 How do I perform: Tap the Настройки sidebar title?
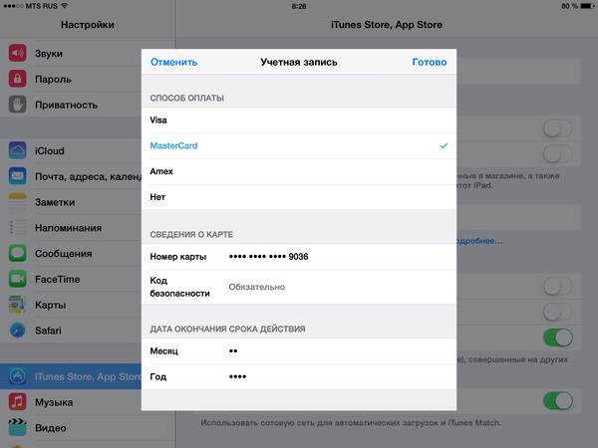tap(88, 25)
